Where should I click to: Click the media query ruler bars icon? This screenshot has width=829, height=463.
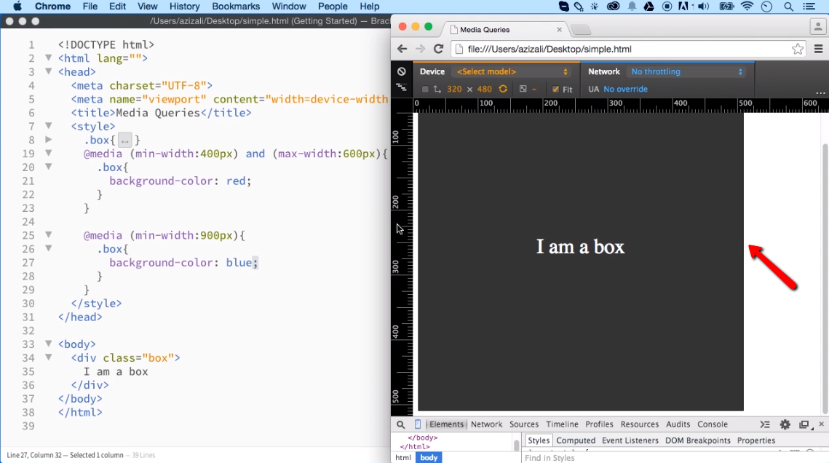point(401,88)
